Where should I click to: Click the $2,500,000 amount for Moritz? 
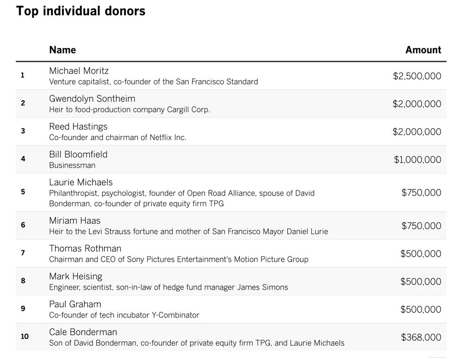417,76
